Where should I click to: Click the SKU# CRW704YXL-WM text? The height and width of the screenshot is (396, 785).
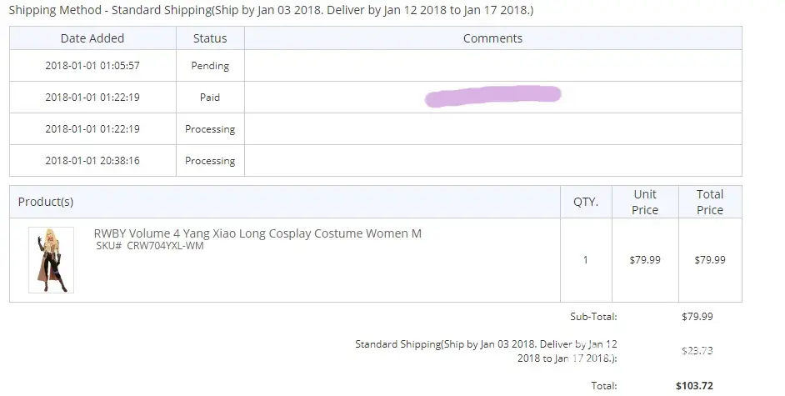149,246
